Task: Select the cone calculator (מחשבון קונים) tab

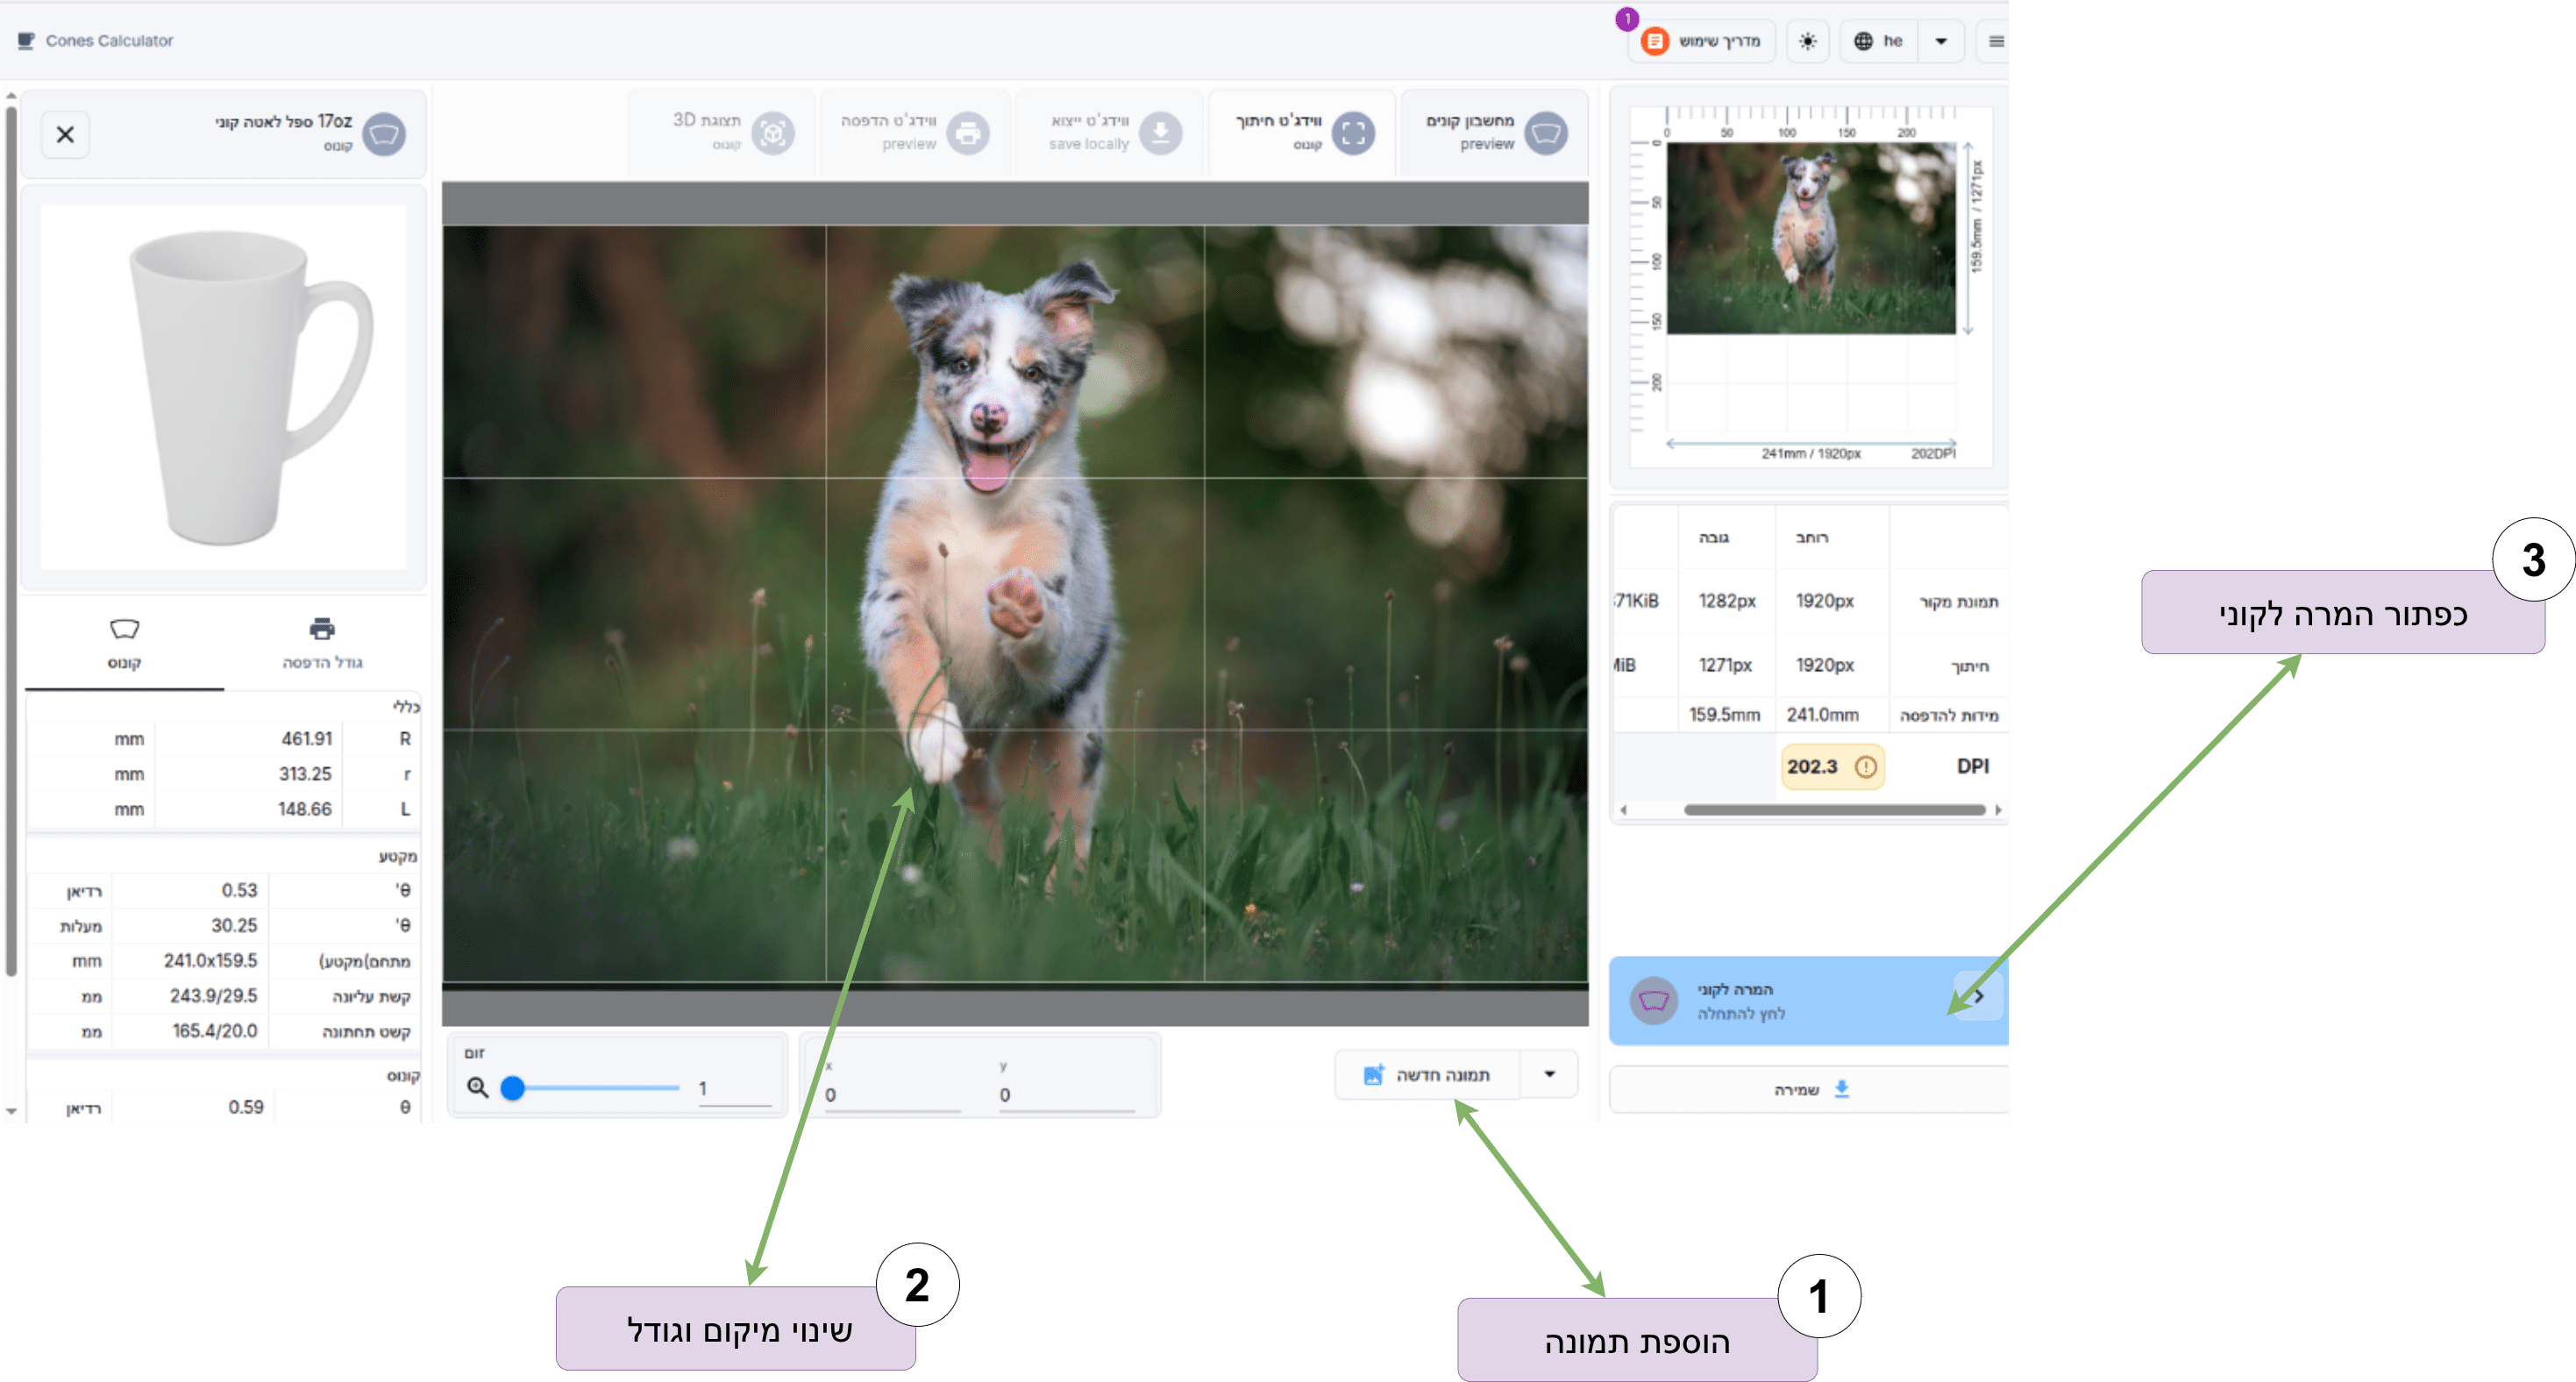Action: click(1495, 132)
